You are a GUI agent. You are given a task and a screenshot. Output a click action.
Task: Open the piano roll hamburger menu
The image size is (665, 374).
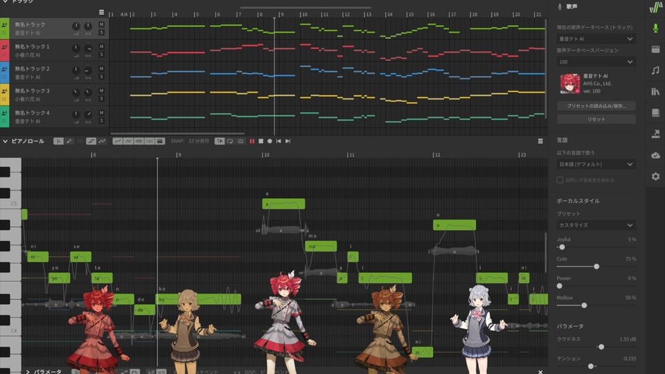(540, 141)
